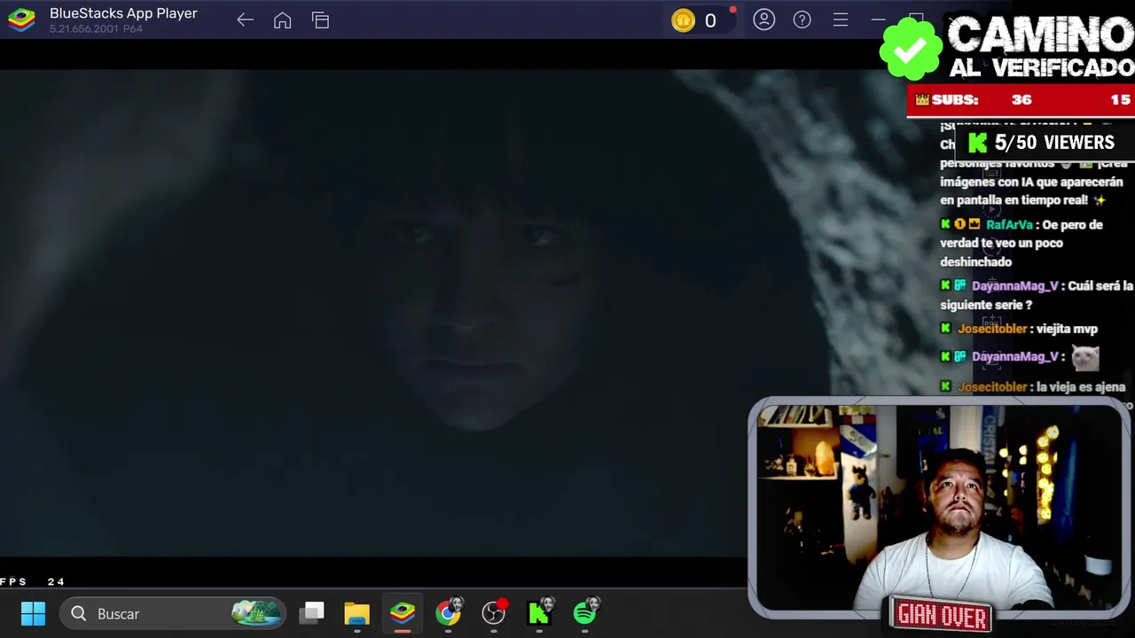Click the 'viejita mvp' chat message
The image size is (1135, 638).
[1067, 329]
